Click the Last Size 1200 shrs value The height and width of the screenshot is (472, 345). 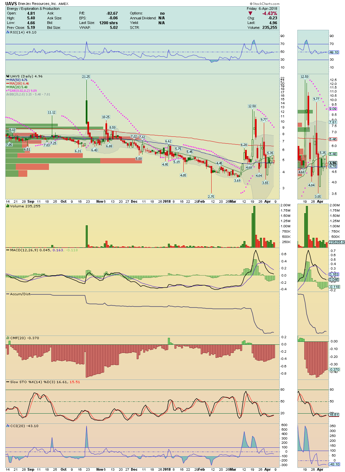tap(108, 23)
